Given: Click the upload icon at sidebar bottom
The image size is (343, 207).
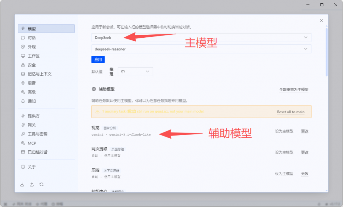Looking at the screenshot, I should pos(32,185).
